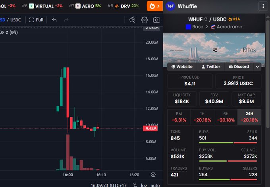Click the Whuffie token logo
270x187 pixels.
[x=170, y=6]
